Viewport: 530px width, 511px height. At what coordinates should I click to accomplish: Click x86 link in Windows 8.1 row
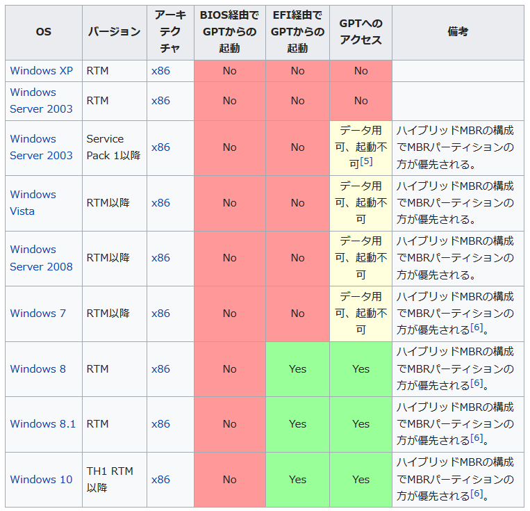tap(160, 424)
